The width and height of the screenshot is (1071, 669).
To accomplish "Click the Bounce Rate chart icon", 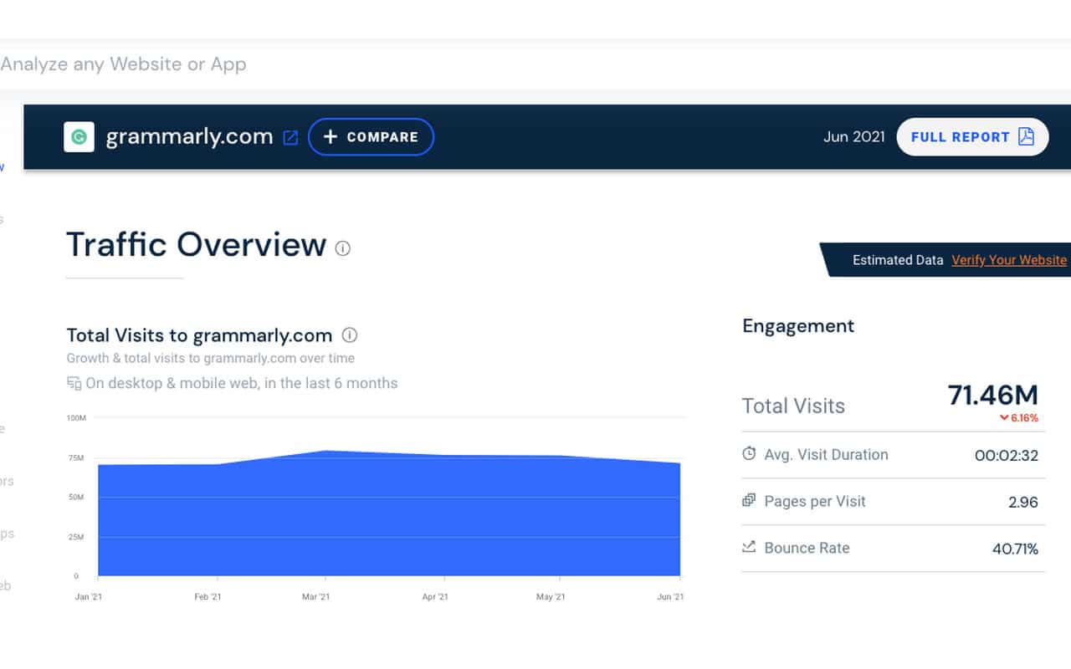I will [749, 548].
